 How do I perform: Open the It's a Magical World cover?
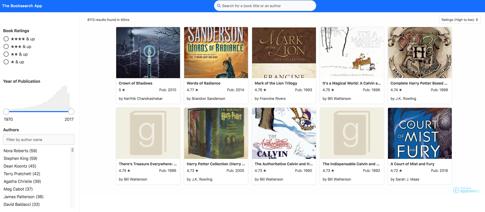click(352, 53)
